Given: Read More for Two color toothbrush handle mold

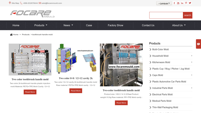Looking at the screenshot, I should pyautogui.click(x=30, y=92).
